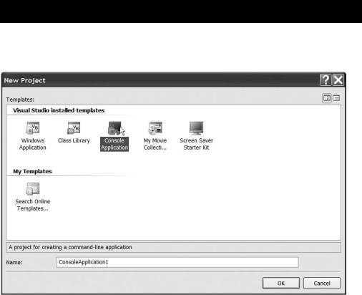Click the command-line application description text

70,247
